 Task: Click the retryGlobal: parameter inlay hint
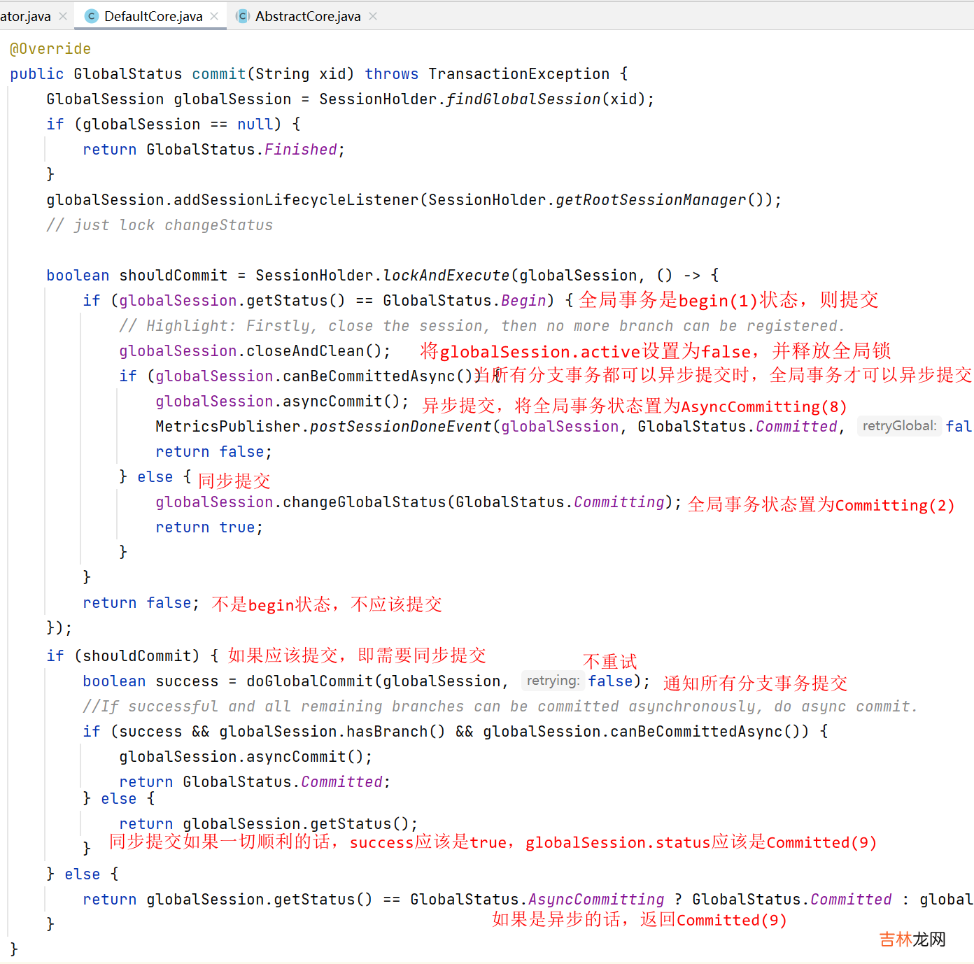pyautogui.click(x=898, y=426)
